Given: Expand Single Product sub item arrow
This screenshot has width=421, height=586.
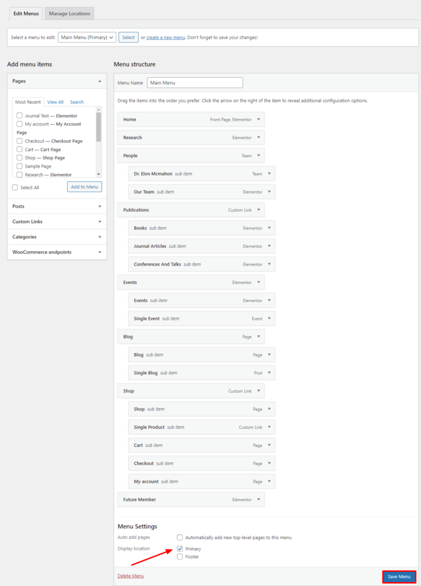Looking at the screenshot, I should [270, 427].
